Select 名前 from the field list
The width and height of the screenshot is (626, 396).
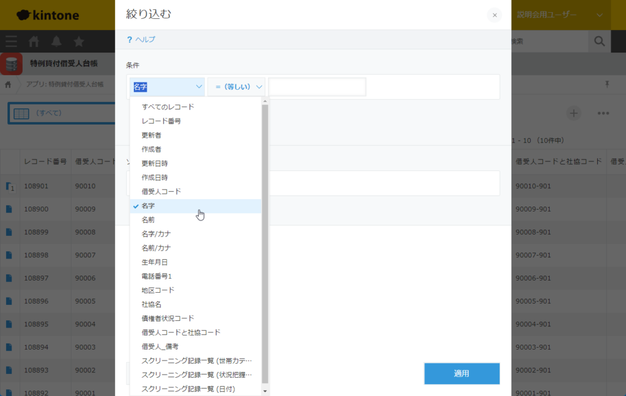148,220
